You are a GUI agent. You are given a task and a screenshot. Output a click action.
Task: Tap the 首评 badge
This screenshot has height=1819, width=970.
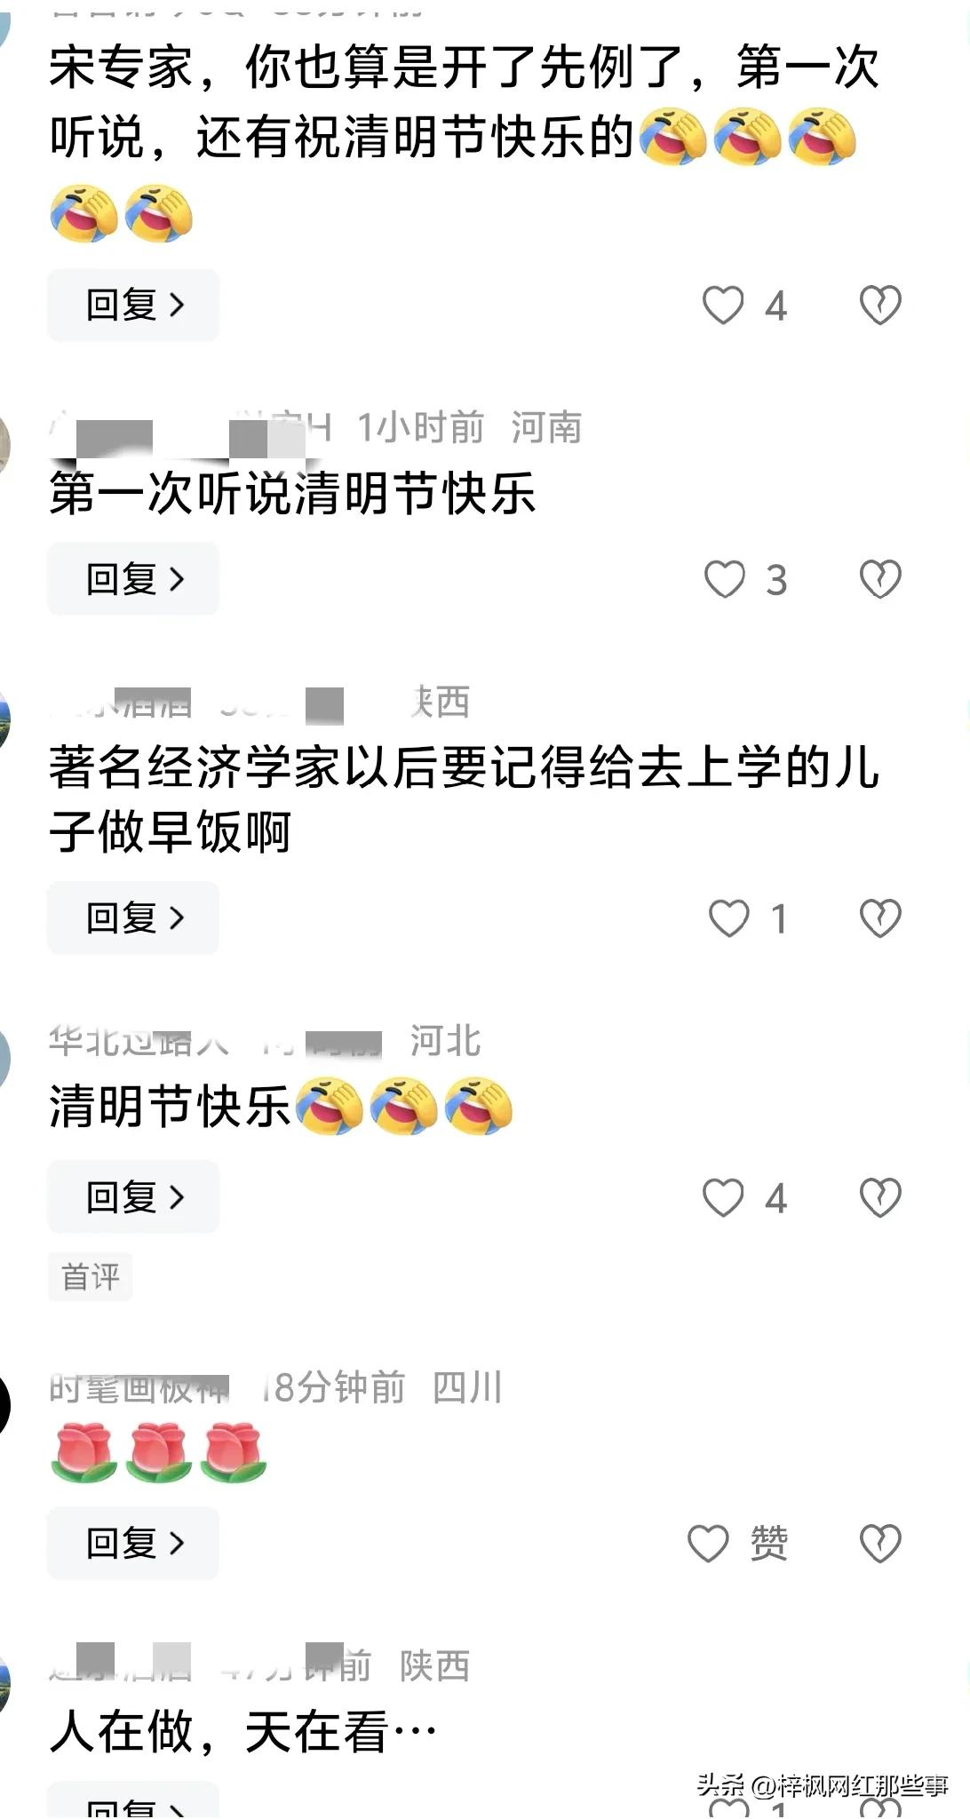point(90,1277)
